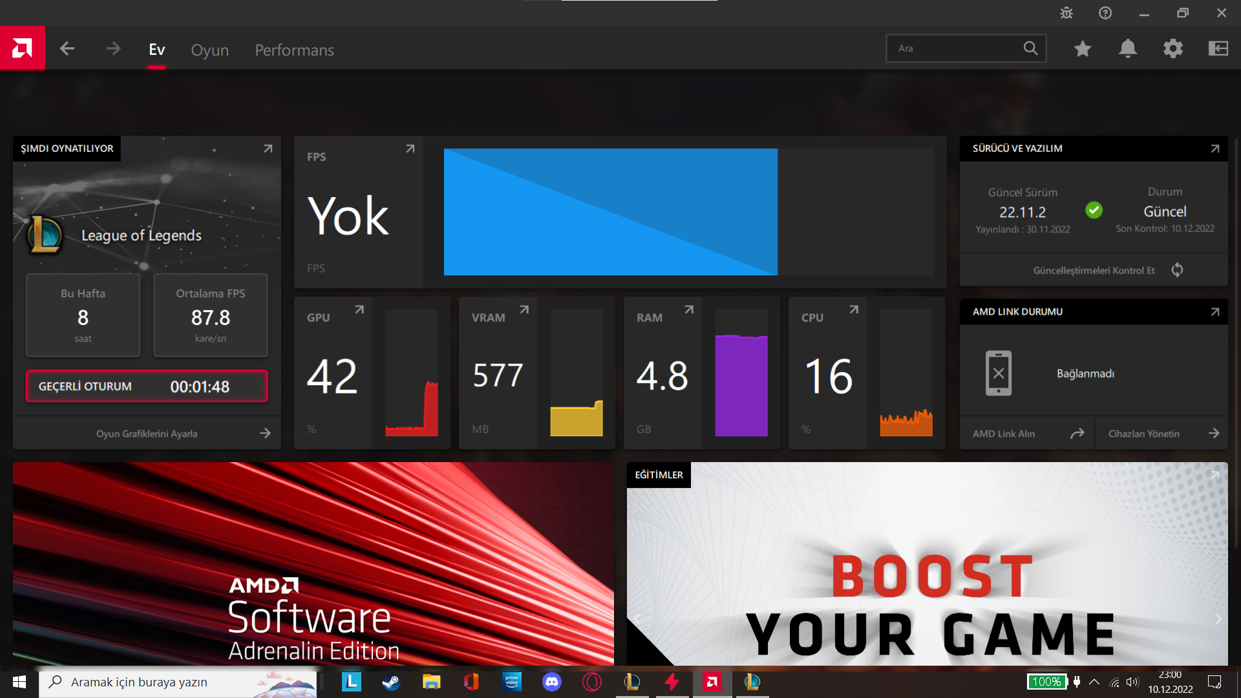1241x698 pixels.
Task: Open notifications bell icon
Action: click(1128, 48)
